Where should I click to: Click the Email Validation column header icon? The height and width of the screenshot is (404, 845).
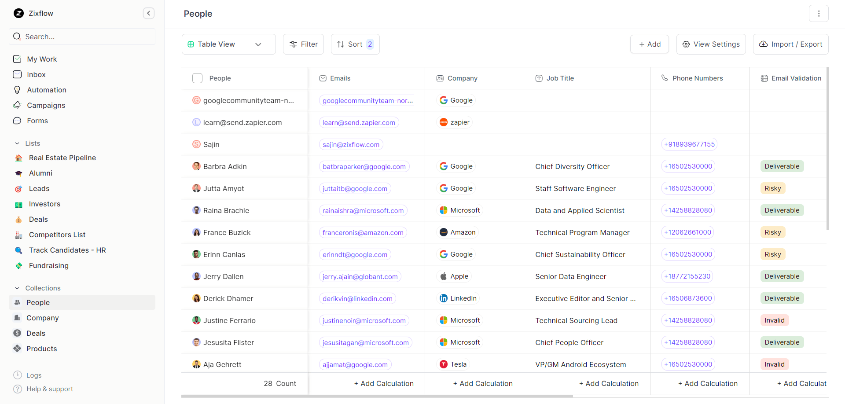(763, 78)
